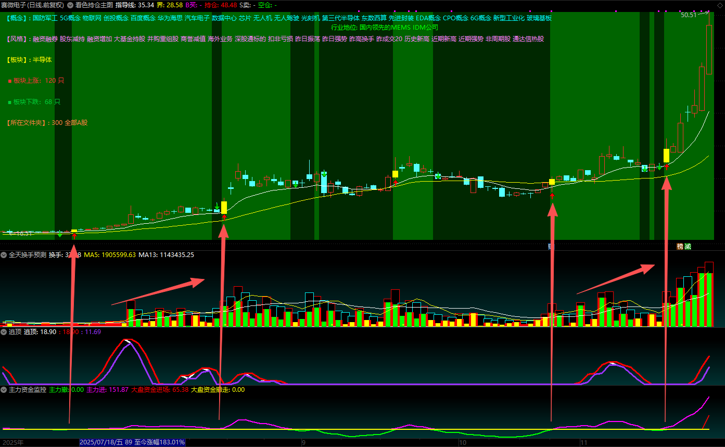Click the 半导体 sector label

coord(42,60)
